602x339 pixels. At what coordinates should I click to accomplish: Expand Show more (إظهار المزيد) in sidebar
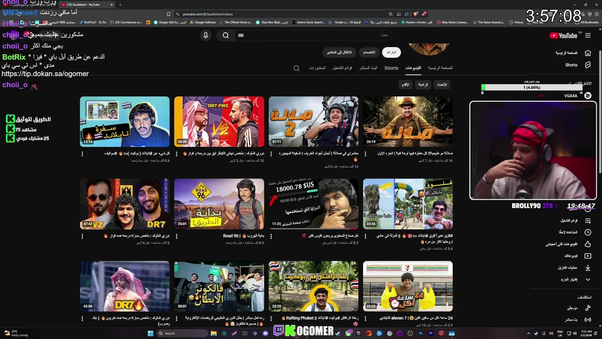tap(587, 279)
